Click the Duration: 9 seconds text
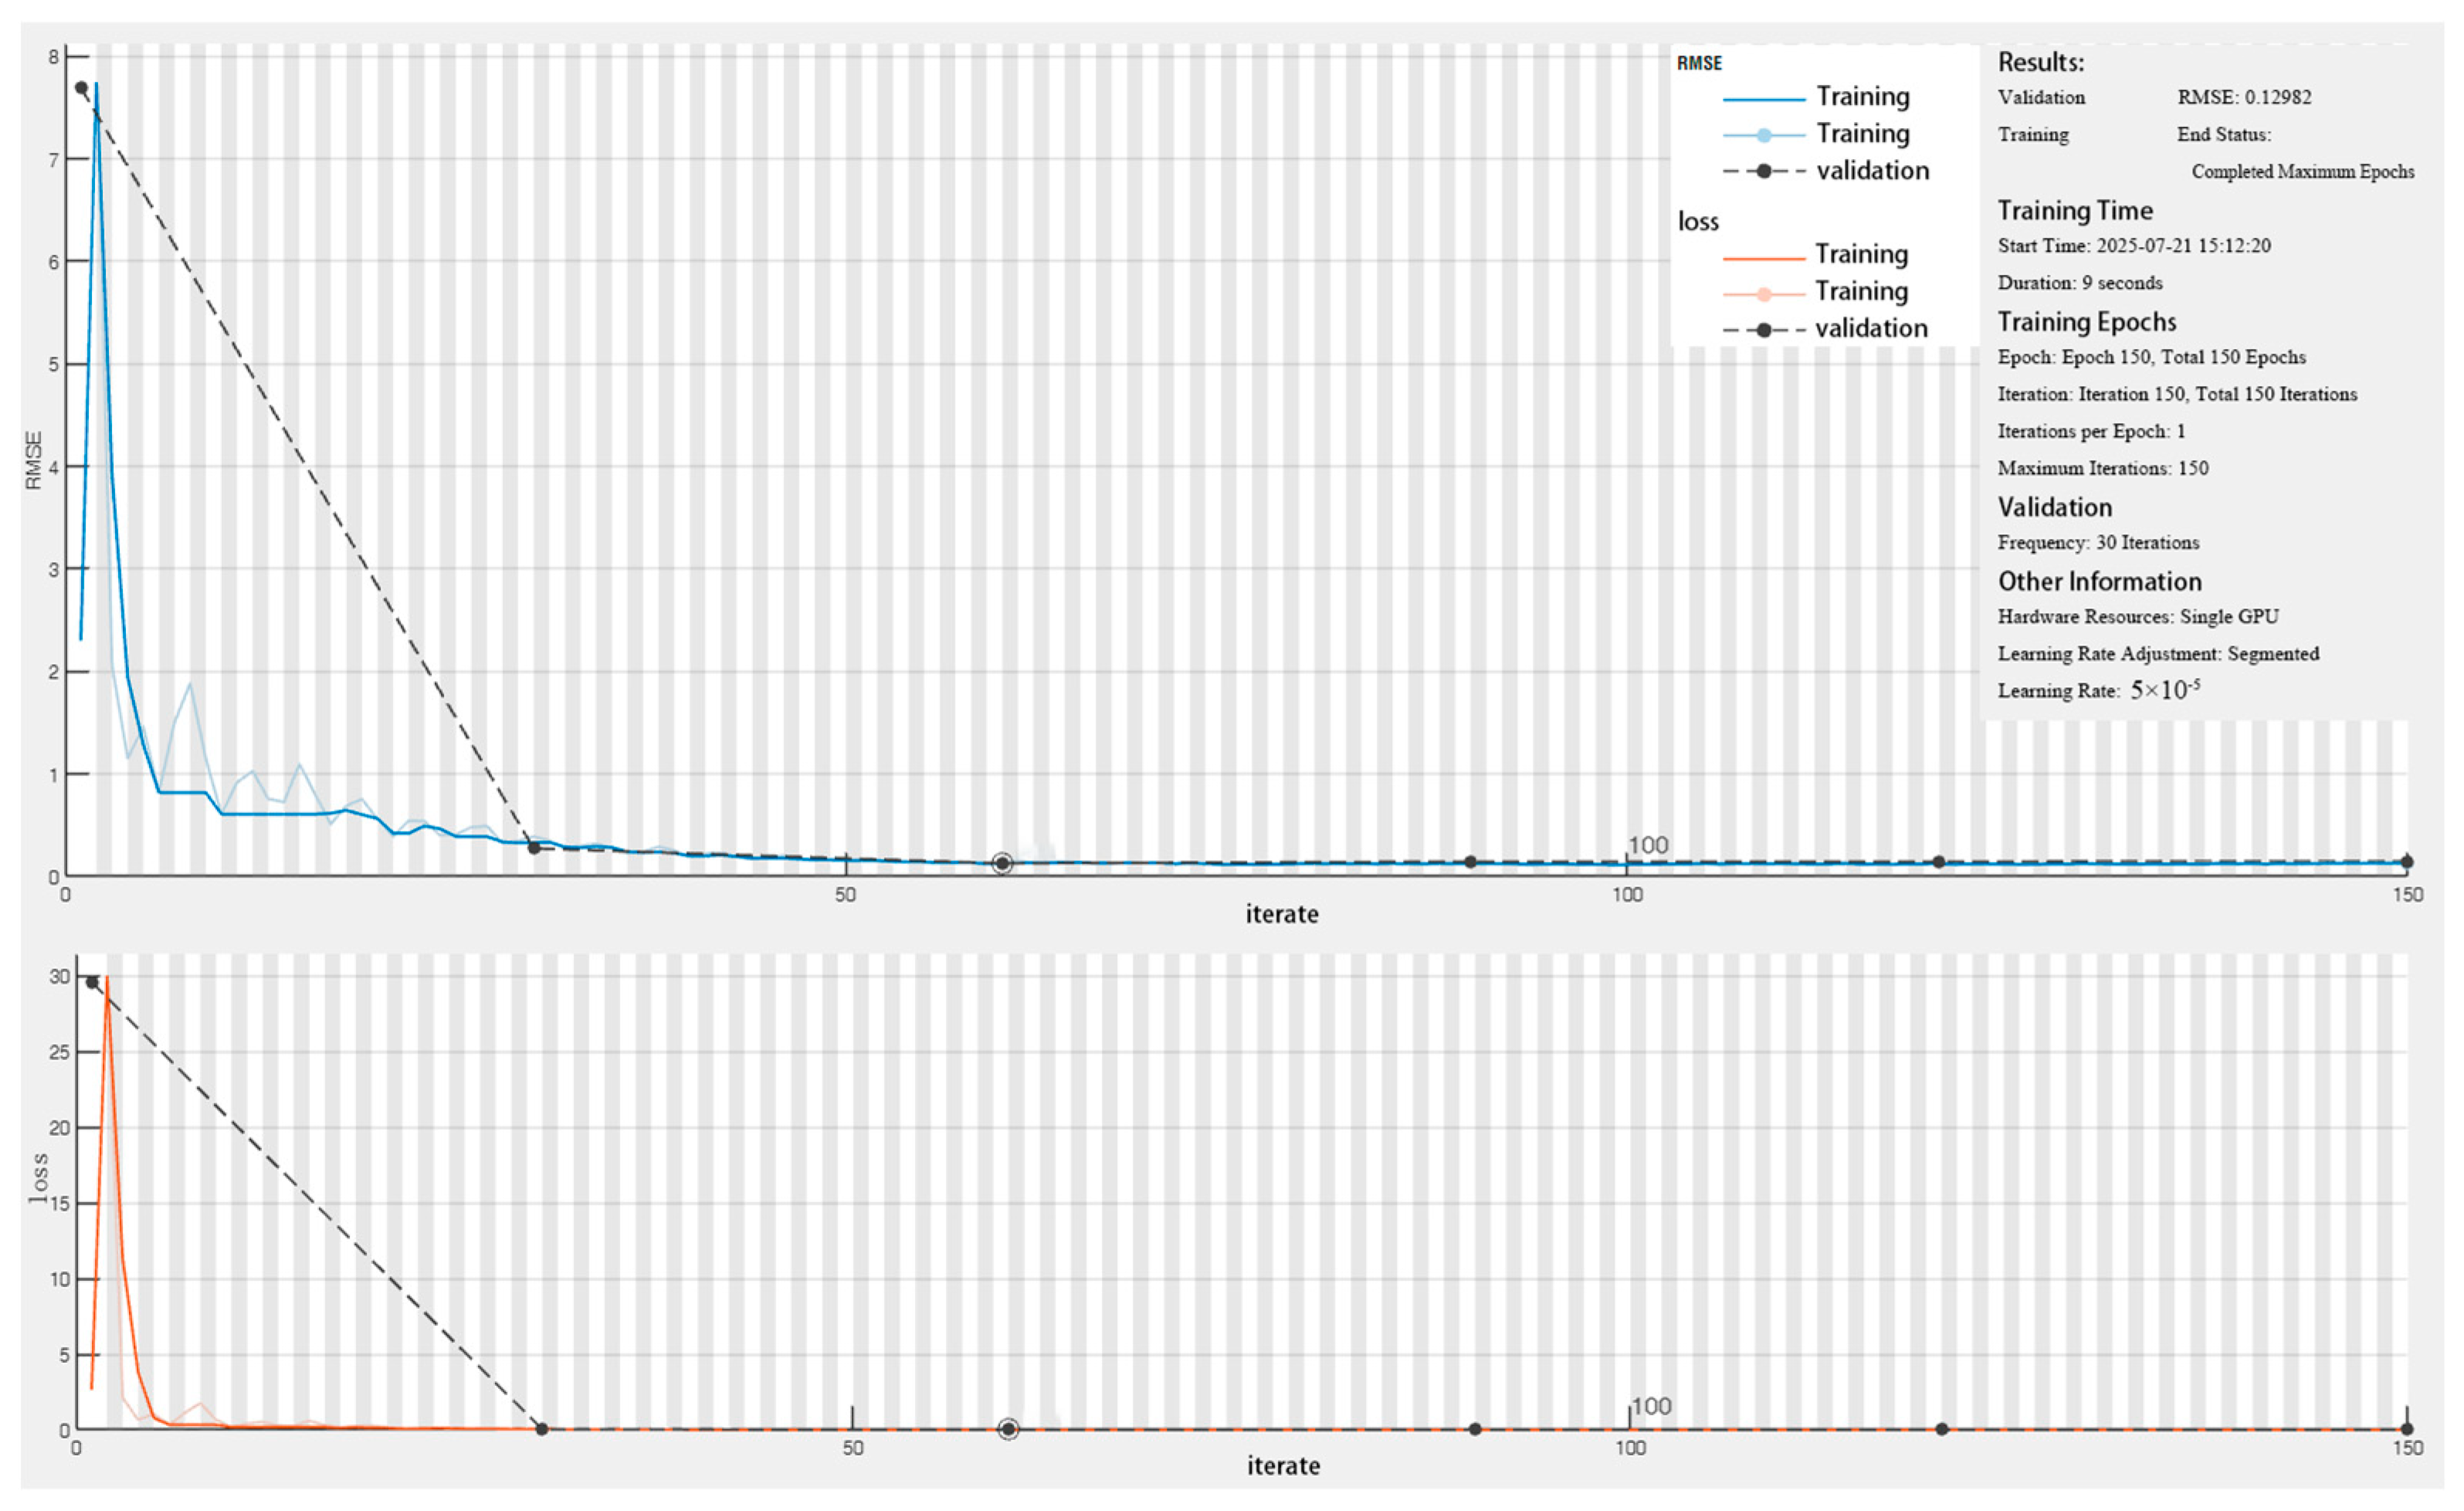Viewport: 2464px width, 1511px height. pyautogui.click(x=2080, y=283)
